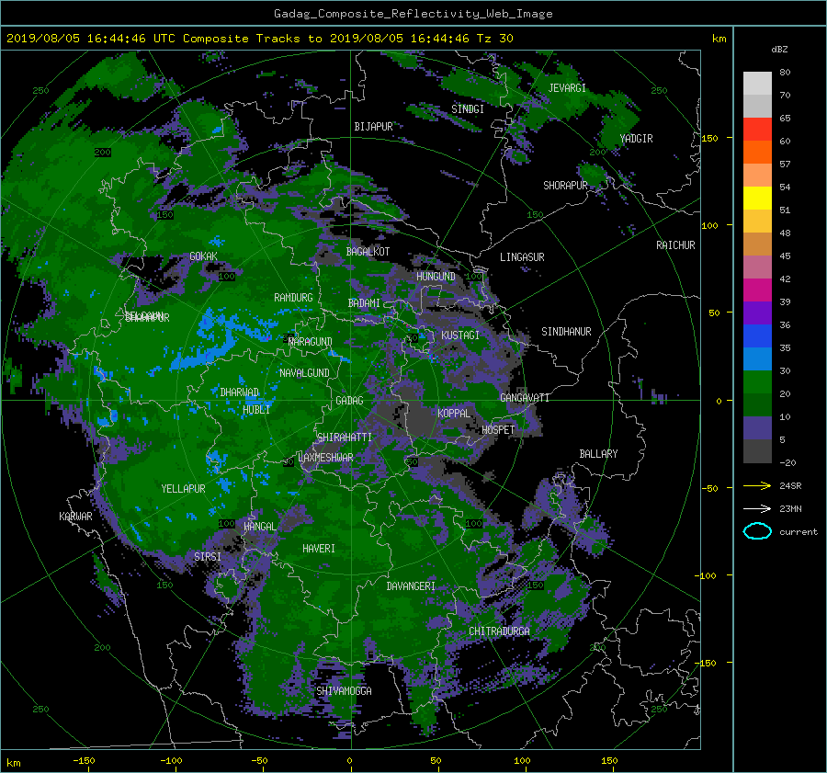Click the GADAG radar center label
The width and height of the screenshot is (827, 773).
349,401
